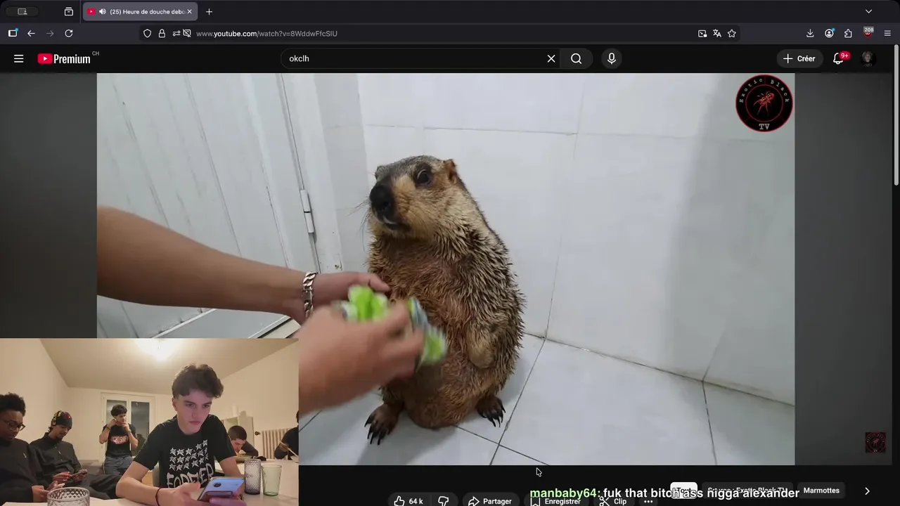Select the Marmottes filter chip
The width and height of the screenshot is (900, 506).
coord(821,491)
